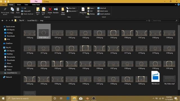Click the Open dropdown in ribbon
Screen dimensions: 180x101
tap(91, 8)
